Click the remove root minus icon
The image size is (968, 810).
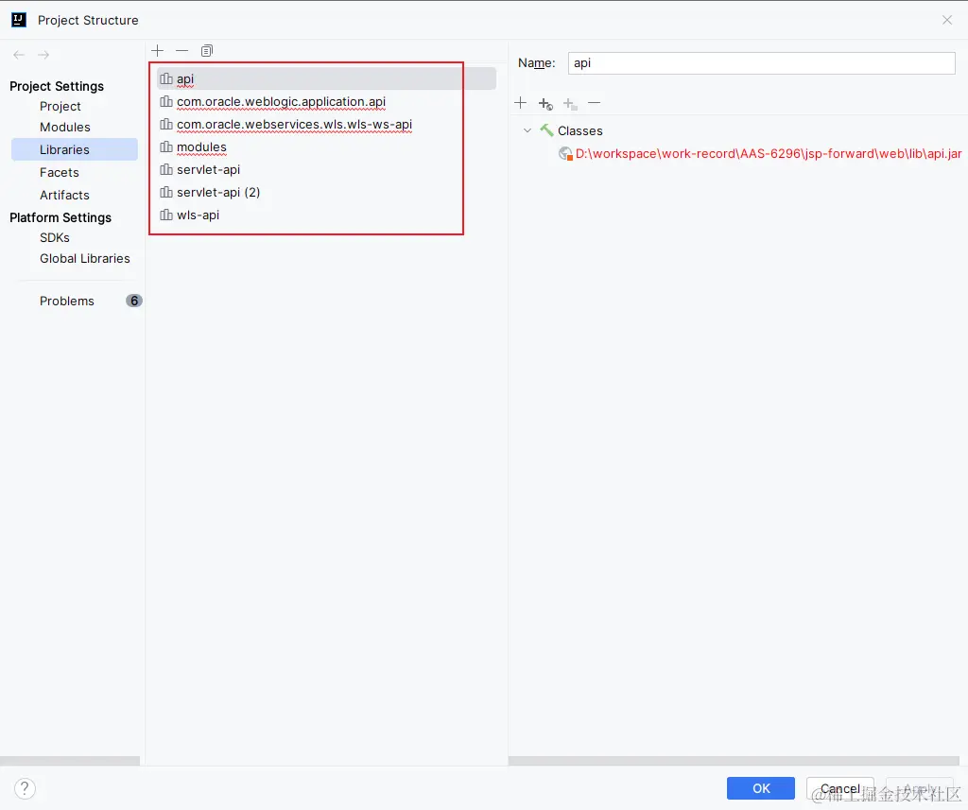(595, 102)
